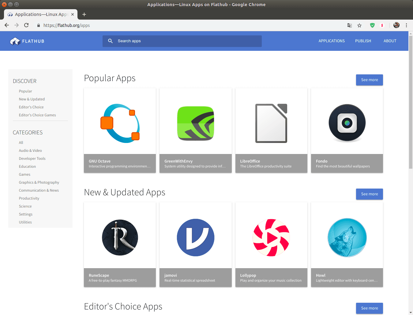The height and width of the screenshot is (315, 413).
Task: Click See more for Editor's Choice Apps
Action: [x=370, y=308]
